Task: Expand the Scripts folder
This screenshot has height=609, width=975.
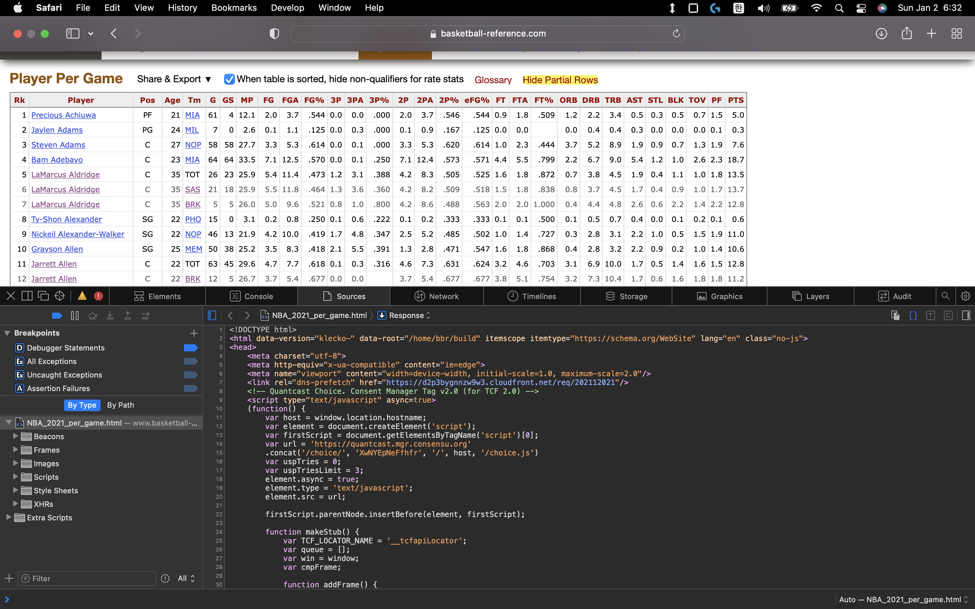Action: [15, 477]
